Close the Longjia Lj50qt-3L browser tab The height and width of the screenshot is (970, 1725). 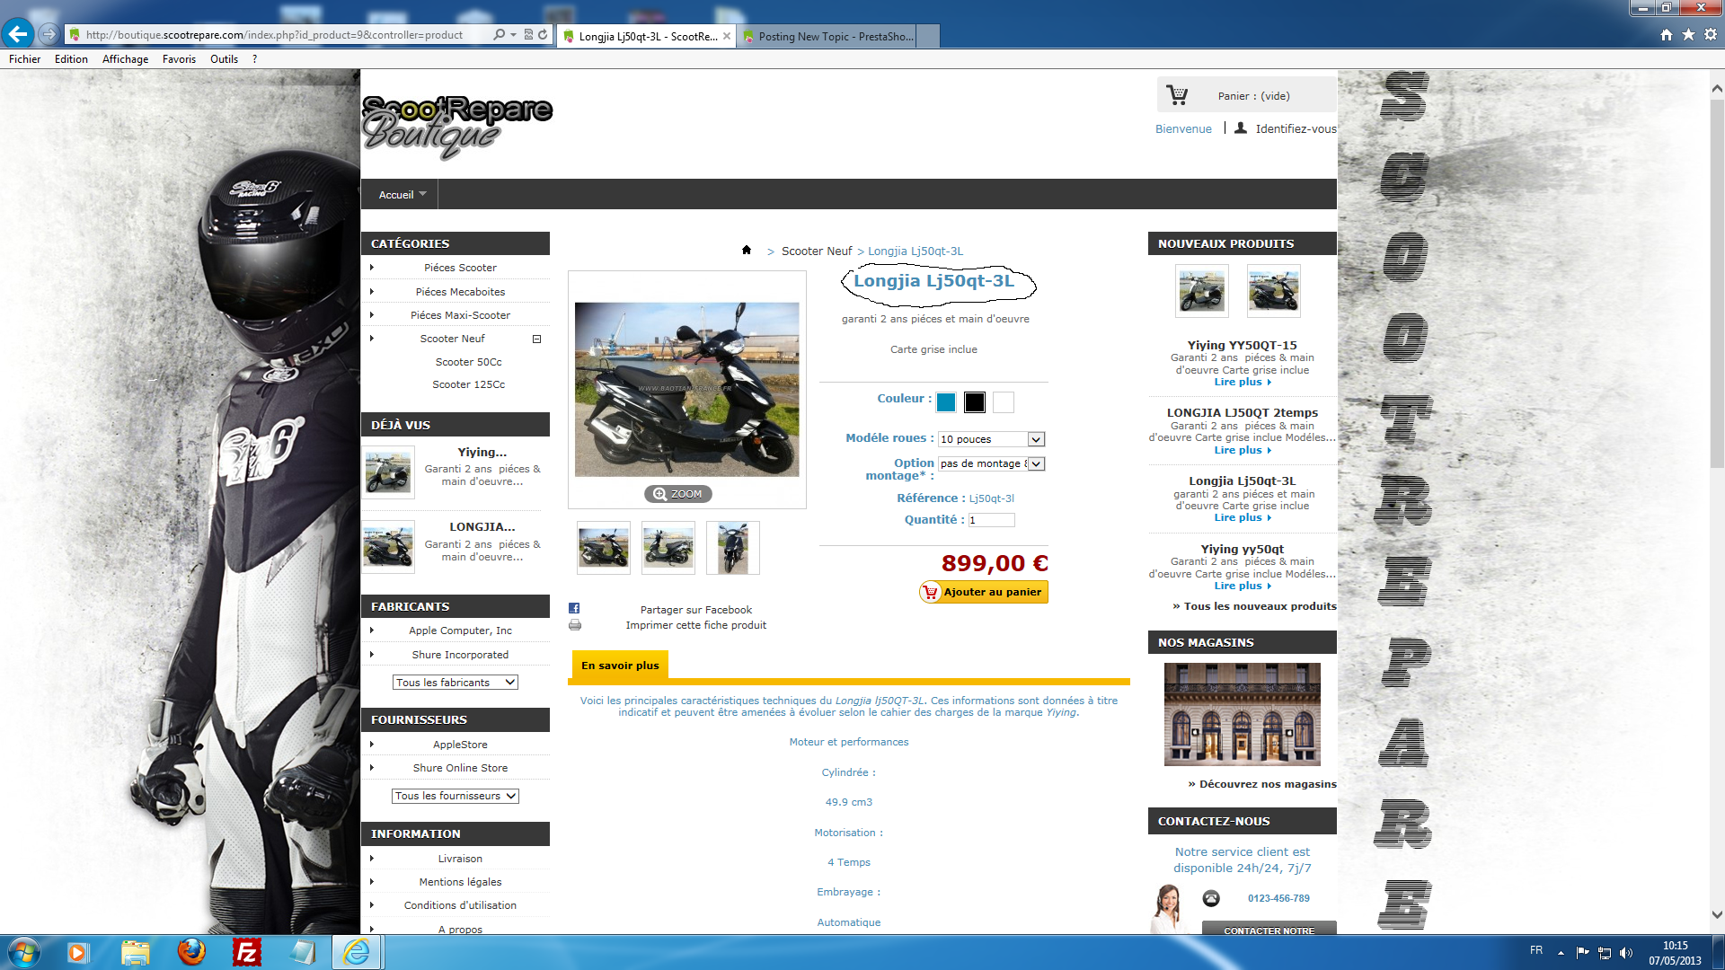(x=727, y=36)
